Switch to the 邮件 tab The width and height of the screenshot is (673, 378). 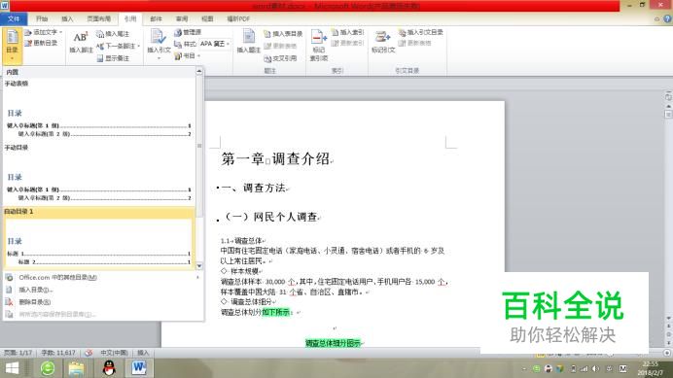pos(157,18)
